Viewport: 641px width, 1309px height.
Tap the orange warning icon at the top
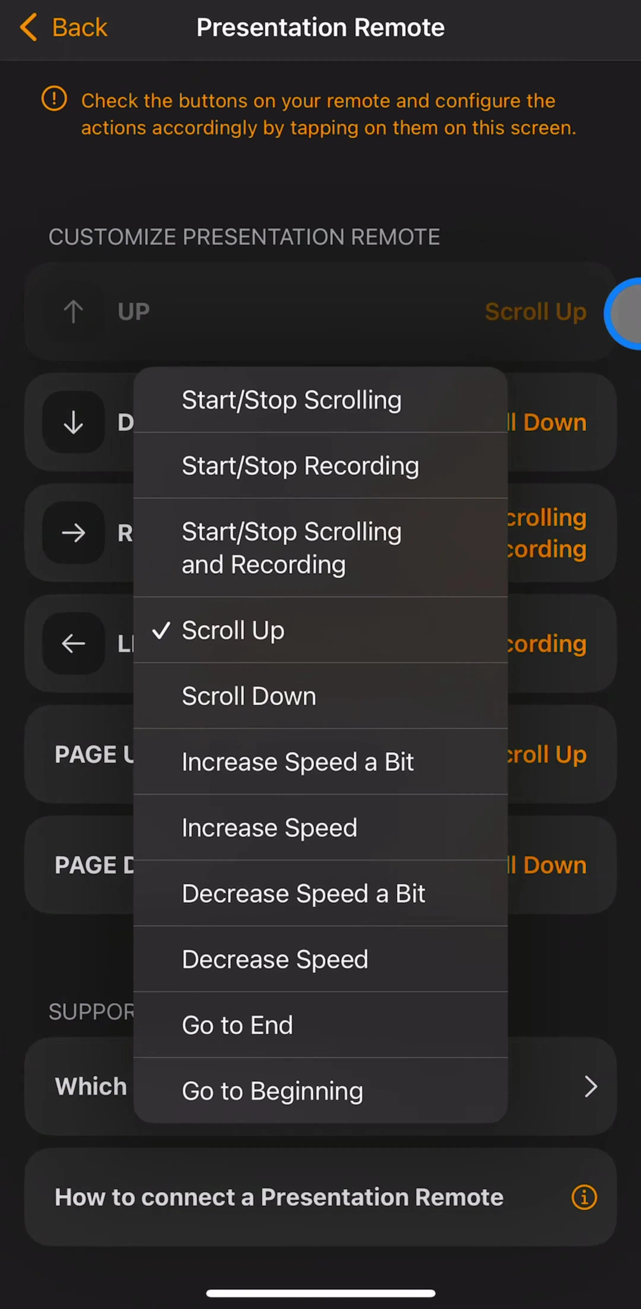(x=54, y=98)
